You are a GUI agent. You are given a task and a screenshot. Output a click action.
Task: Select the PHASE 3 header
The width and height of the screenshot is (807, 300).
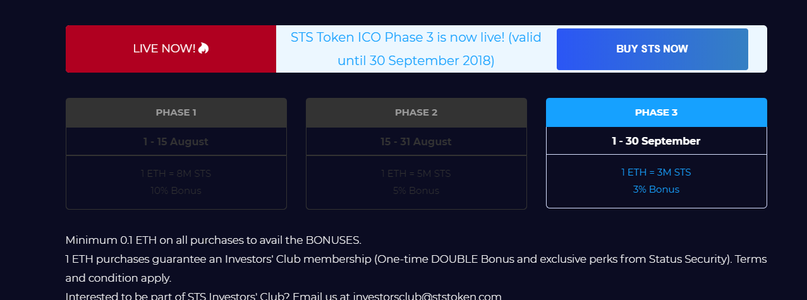(x=657, y=112)
